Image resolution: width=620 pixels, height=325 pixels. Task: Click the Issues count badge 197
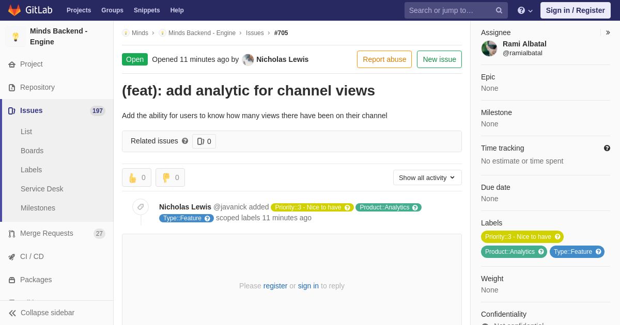tap(98, 111)
